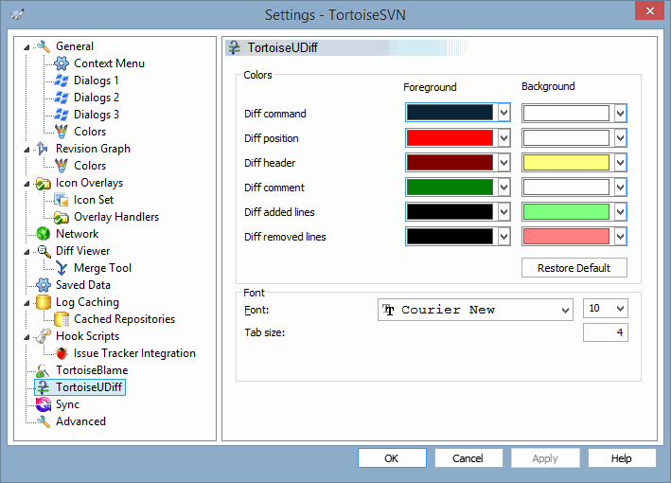The height and width of the screenshot is (483, 671).
Task: Click the dark navy Diff command foreground swatch
Action: point(450,113)
